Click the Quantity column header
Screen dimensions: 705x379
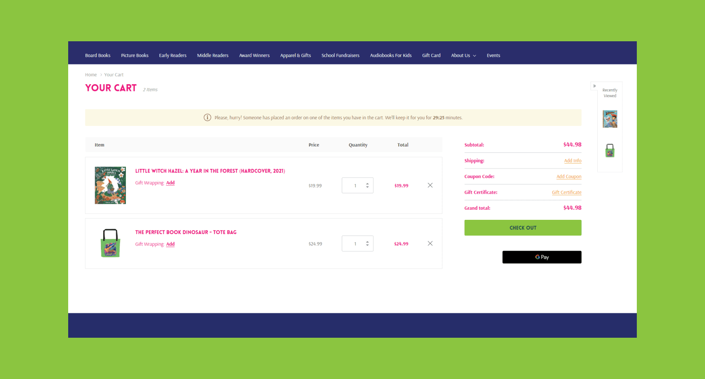click(x=358, y=145)
